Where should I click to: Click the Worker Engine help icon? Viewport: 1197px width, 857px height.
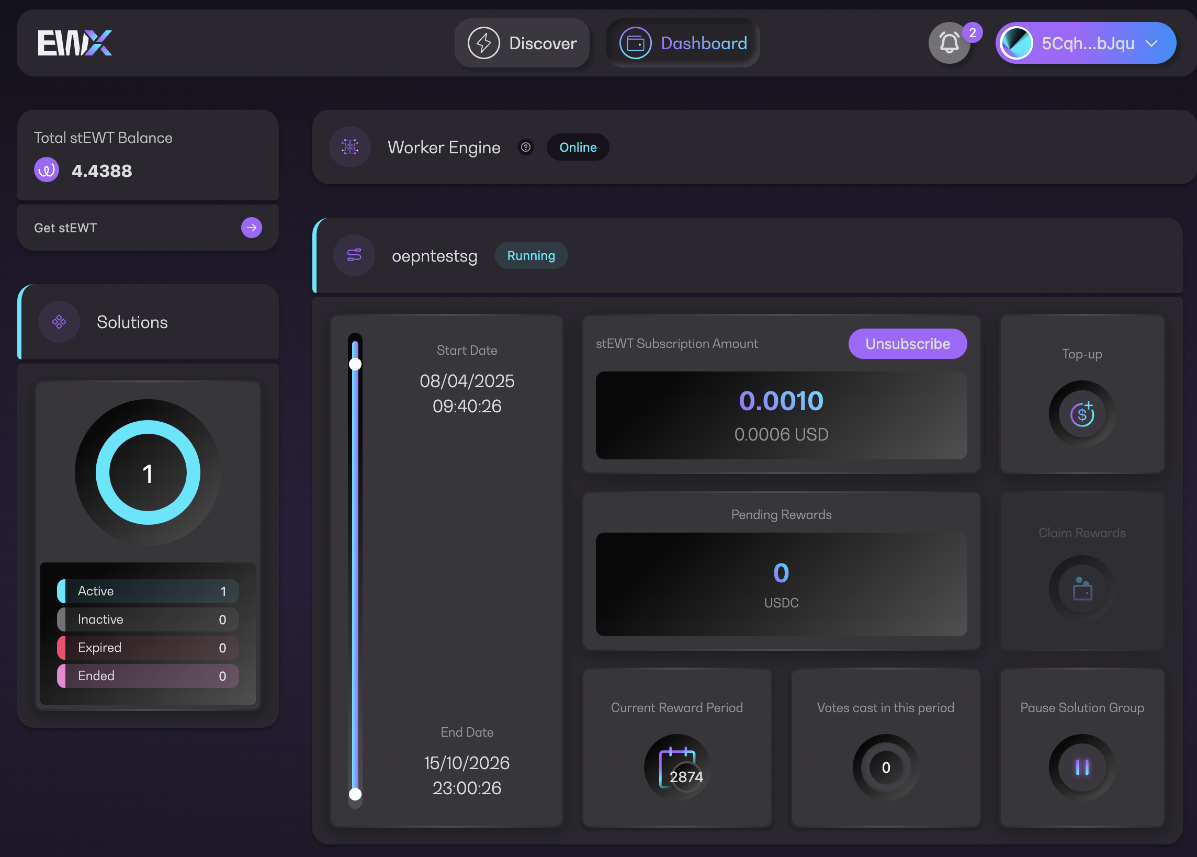click(x=525, y=147)
